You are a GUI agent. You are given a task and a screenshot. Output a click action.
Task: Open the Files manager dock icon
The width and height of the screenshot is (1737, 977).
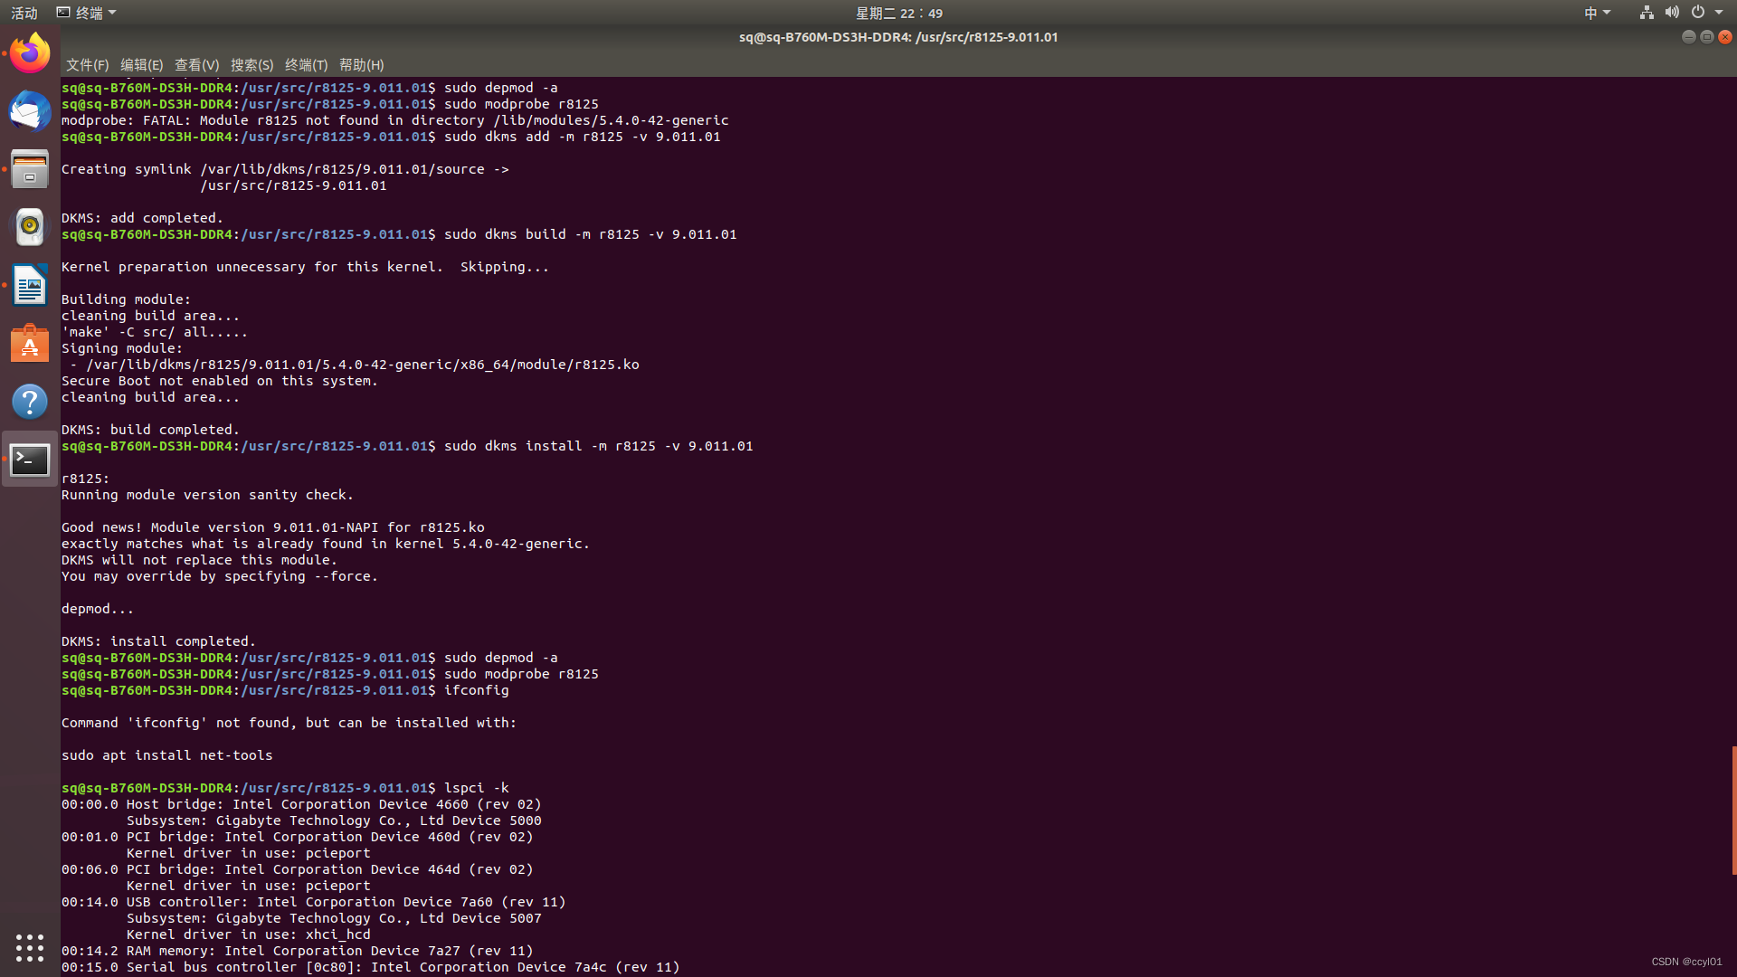click(x=30, y=169)
